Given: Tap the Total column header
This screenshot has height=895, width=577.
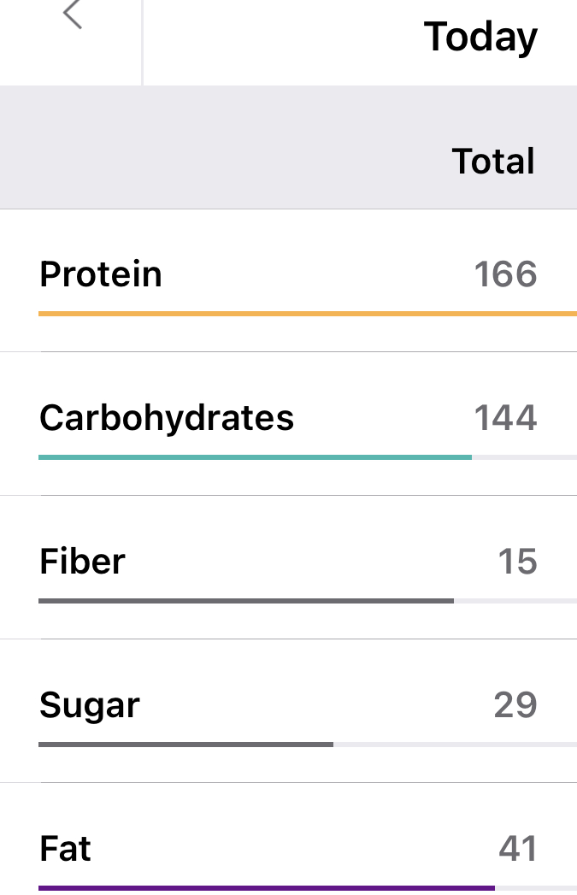Looking at the screenshot, I should pos(493,162).
